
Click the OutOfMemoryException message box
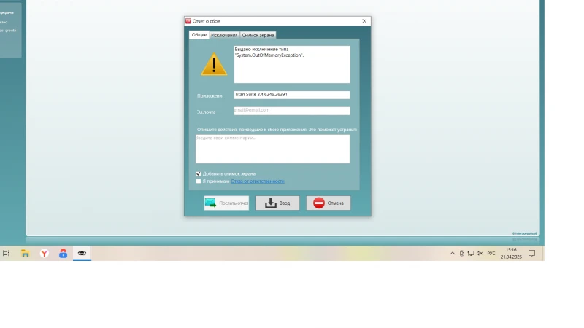292,64
